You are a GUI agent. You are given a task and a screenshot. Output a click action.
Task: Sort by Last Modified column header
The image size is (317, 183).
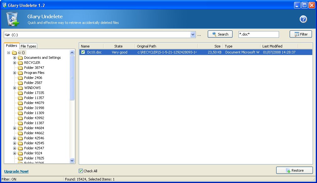[279, 46]
